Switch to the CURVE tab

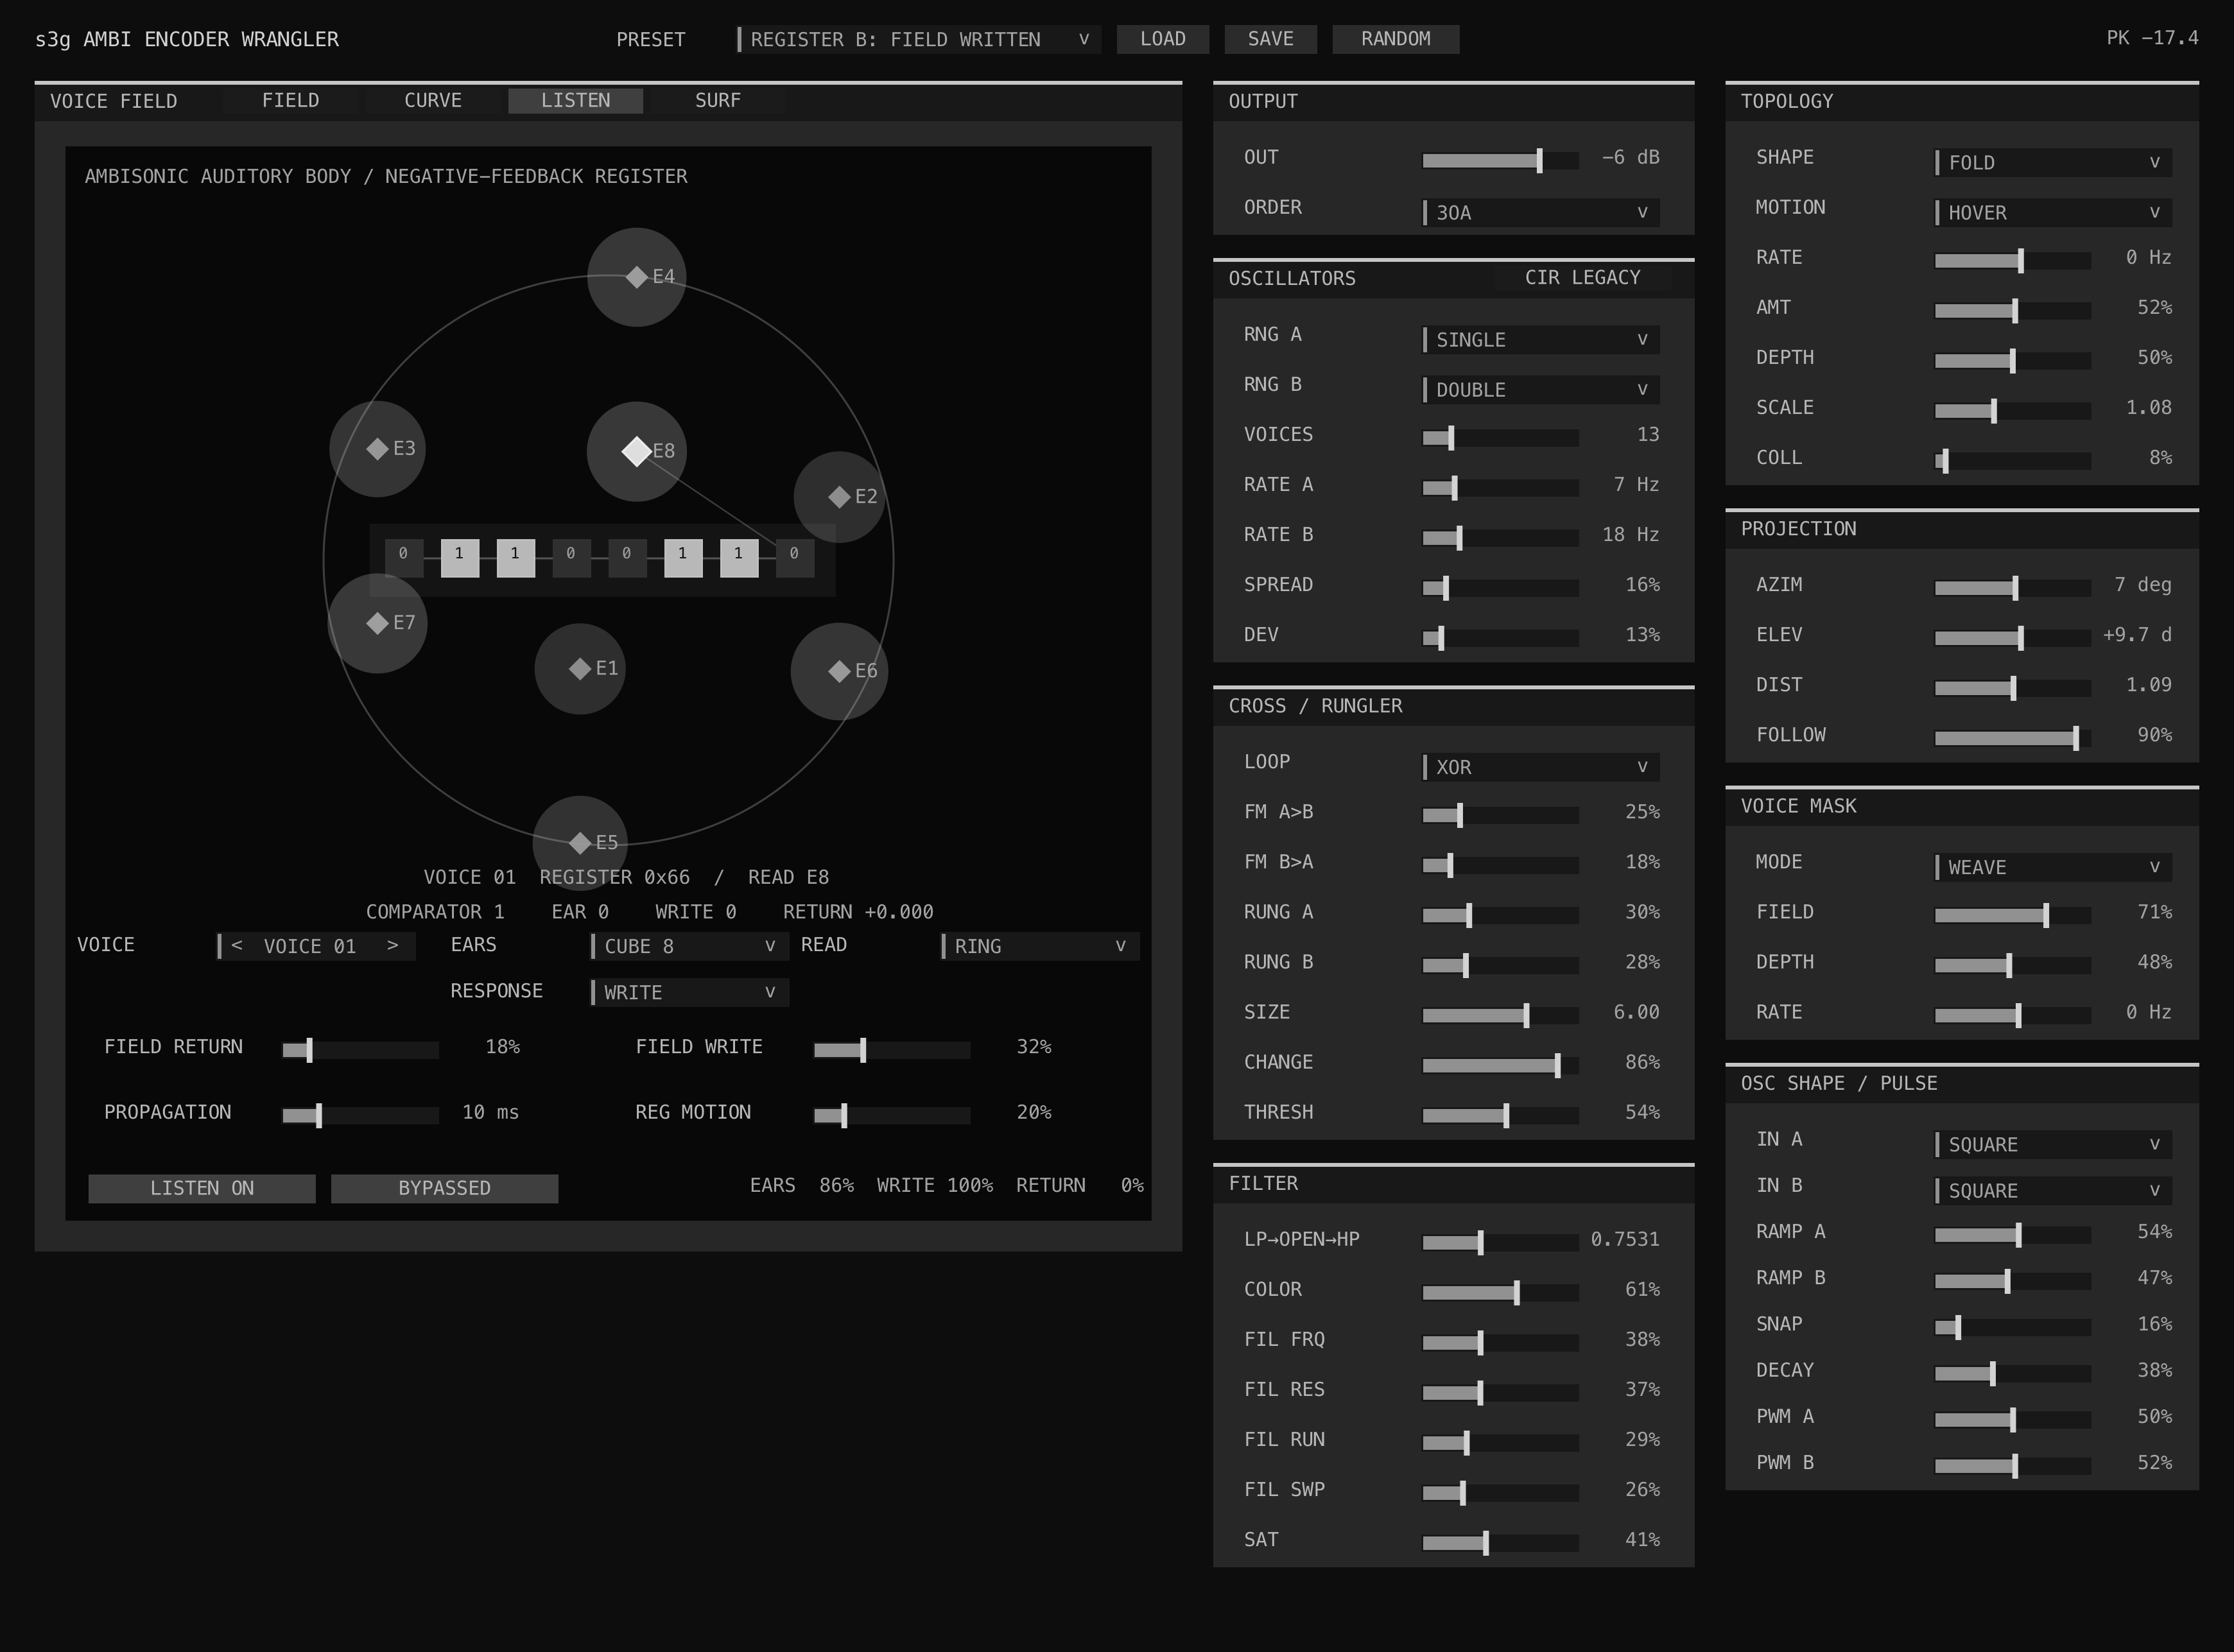coord(433,101)
